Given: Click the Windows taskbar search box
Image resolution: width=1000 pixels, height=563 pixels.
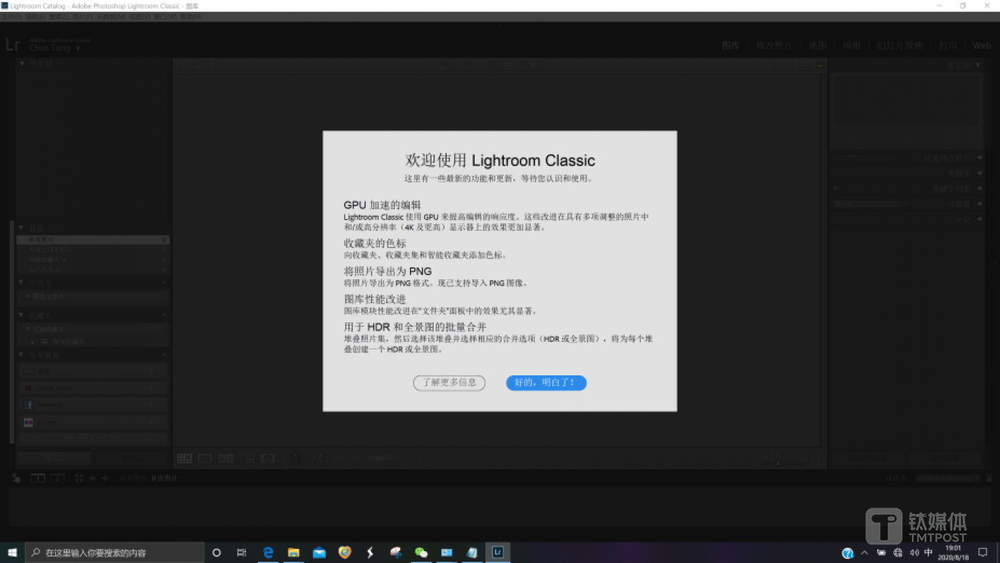Looking at the screenshot, I should (115, 553).
